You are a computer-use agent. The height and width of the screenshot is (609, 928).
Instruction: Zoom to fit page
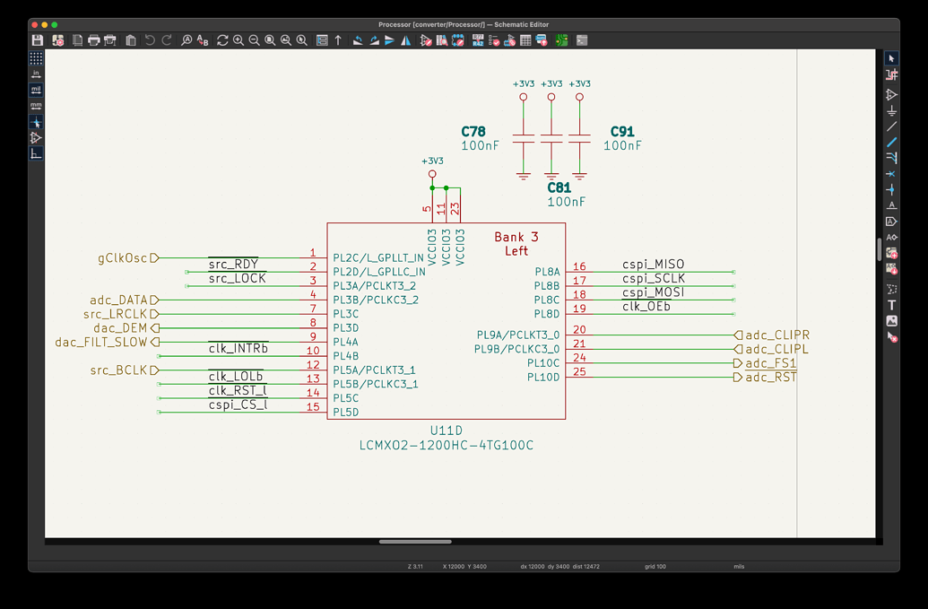click(270, 40)
